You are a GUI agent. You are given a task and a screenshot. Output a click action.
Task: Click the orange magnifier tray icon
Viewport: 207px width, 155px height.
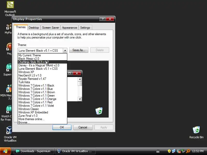(188, 151)
